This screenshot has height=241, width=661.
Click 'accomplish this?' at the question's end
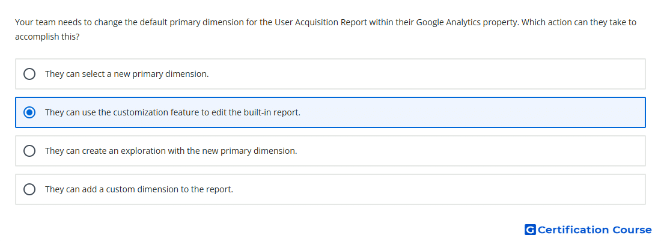(x=47, y=37)
